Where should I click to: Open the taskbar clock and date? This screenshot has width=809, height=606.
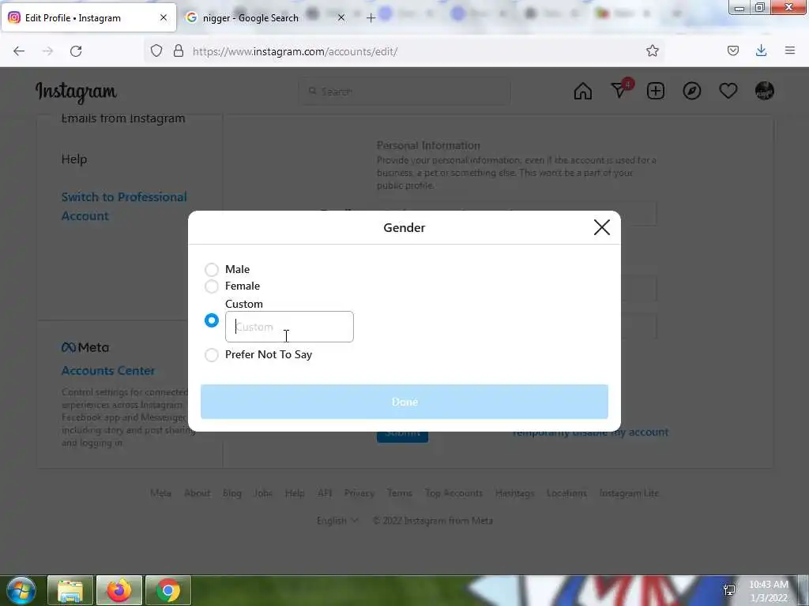tap(769, 591)
